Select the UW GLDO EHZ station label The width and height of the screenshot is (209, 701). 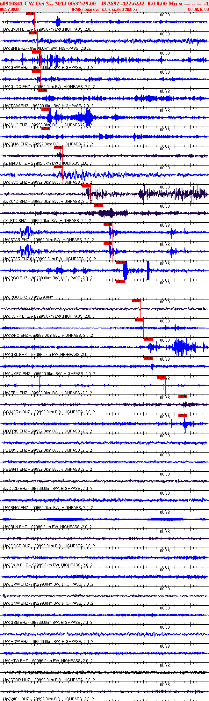pos(48,87)
